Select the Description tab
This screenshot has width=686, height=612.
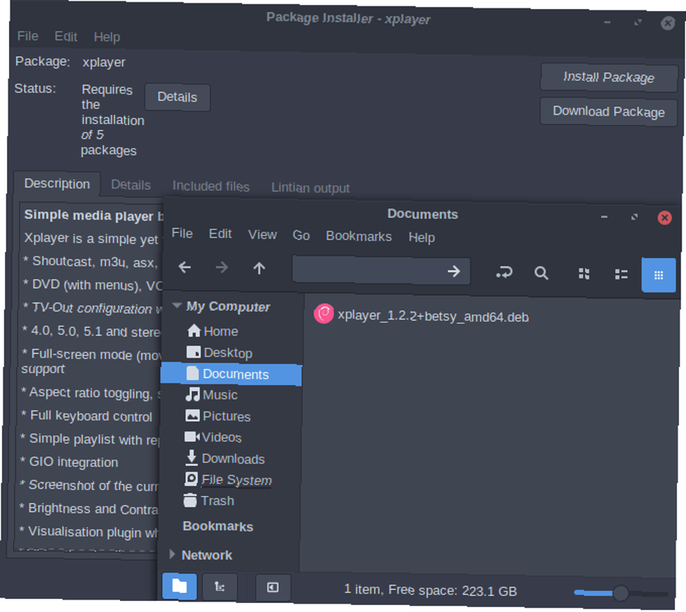click(57, 184)
